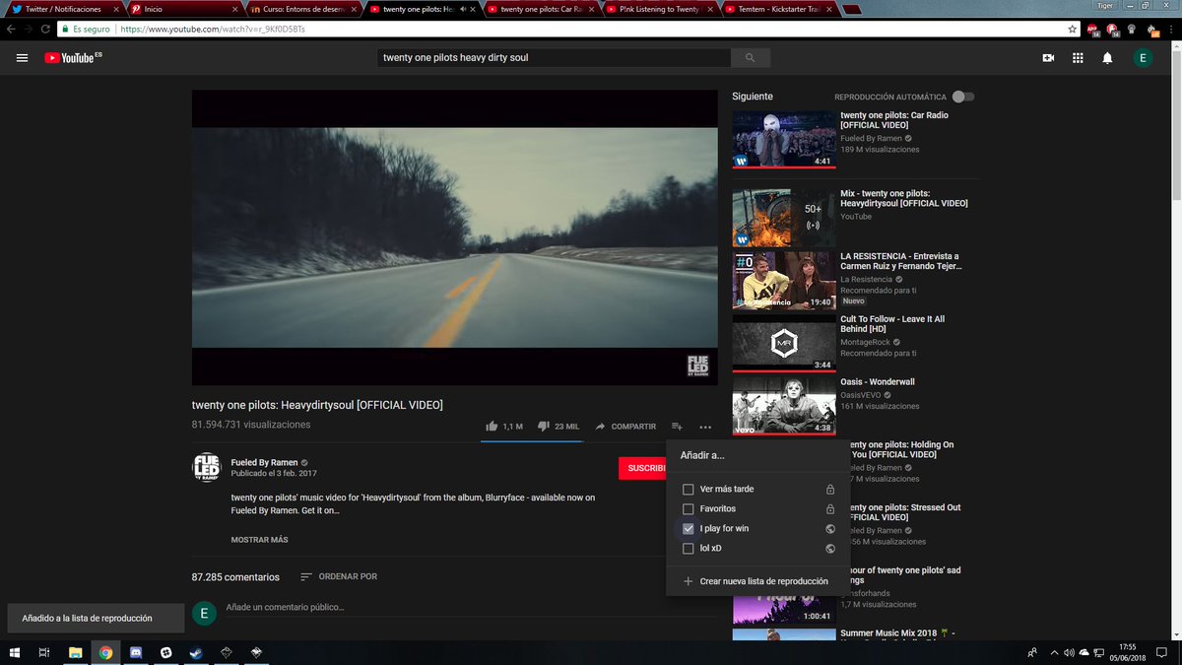The width and height of the screenshot is (1182, 665).
Task: Check the Ver más tarde checkbox
Action: (689, 489)
